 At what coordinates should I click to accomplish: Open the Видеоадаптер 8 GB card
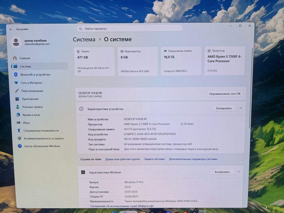point(138,61)
